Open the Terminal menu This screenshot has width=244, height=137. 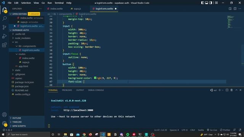[59, 3]
